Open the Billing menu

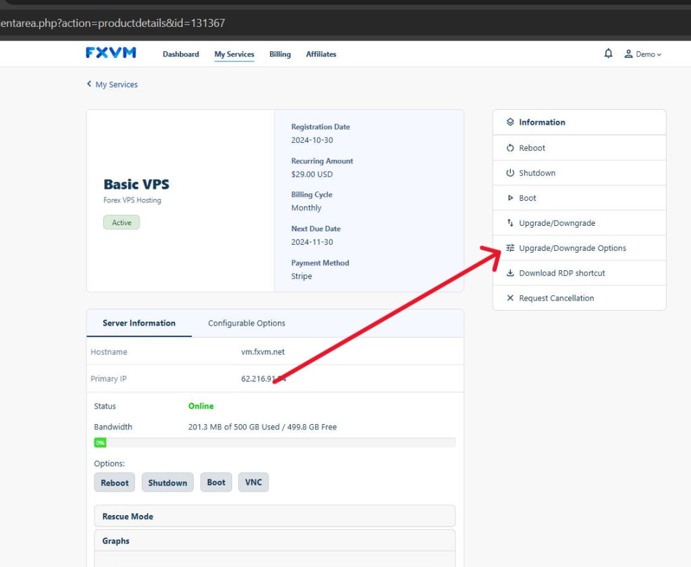pyautogui.click(x=280, y=54)
